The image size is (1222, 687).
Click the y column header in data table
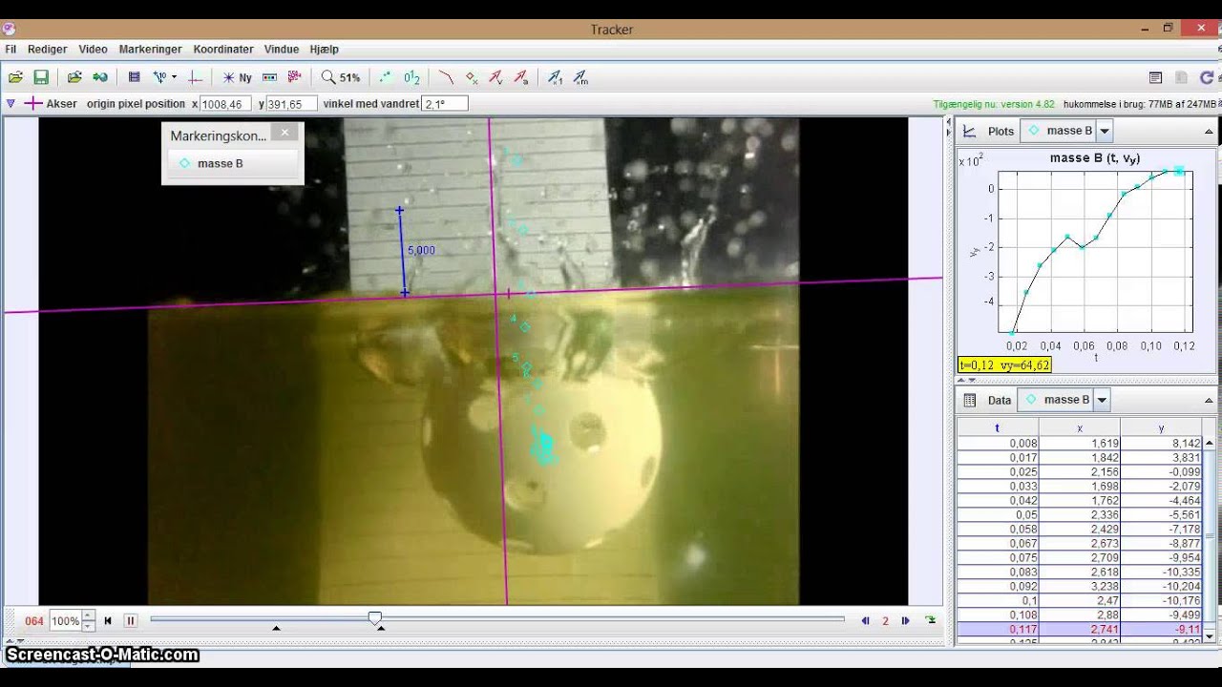(x=1161, y=428)
